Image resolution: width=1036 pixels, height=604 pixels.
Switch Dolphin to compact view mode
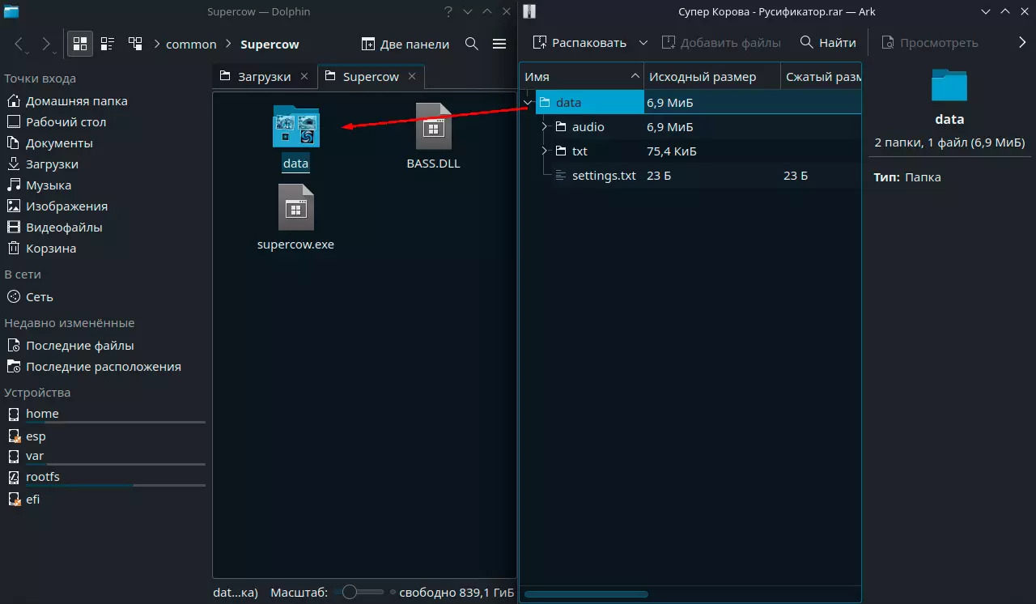click(108, 44)
